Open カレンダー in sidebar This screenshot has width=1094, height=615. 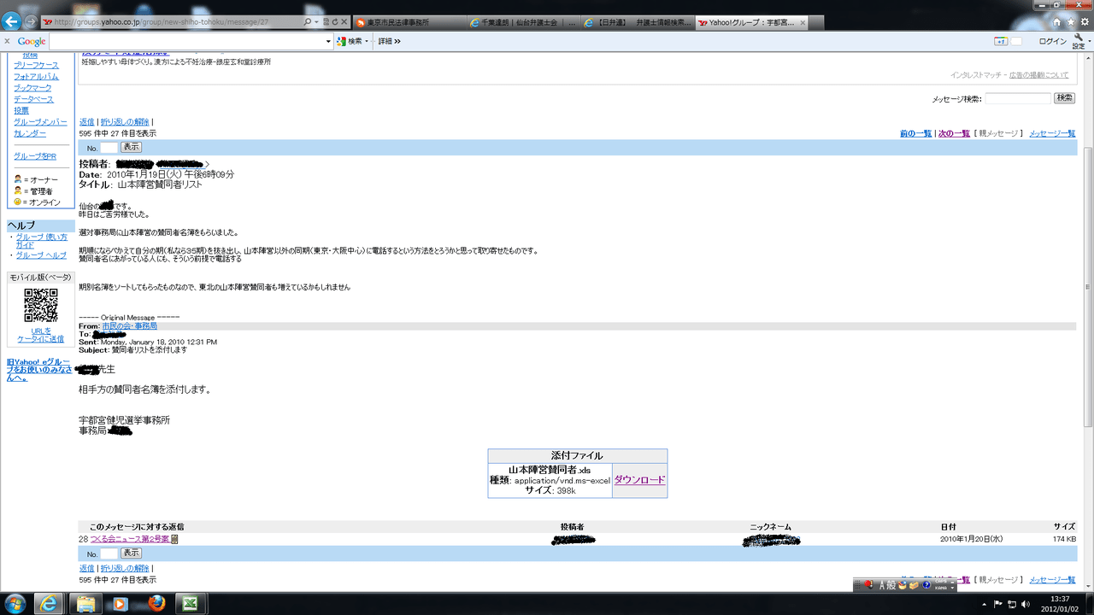(30, 134)
